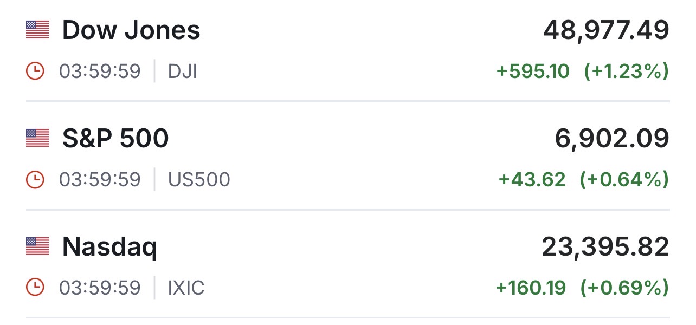Image resolution: width=696 pixels, height=325 pixels.
Task: Click the US flag beside S&P 500
Action: click(x=37, y=138)
